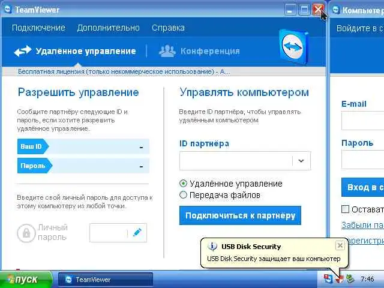Click the Забыли пароль link
The height and width of the screenshot is (288, 384).
point(362,226)
